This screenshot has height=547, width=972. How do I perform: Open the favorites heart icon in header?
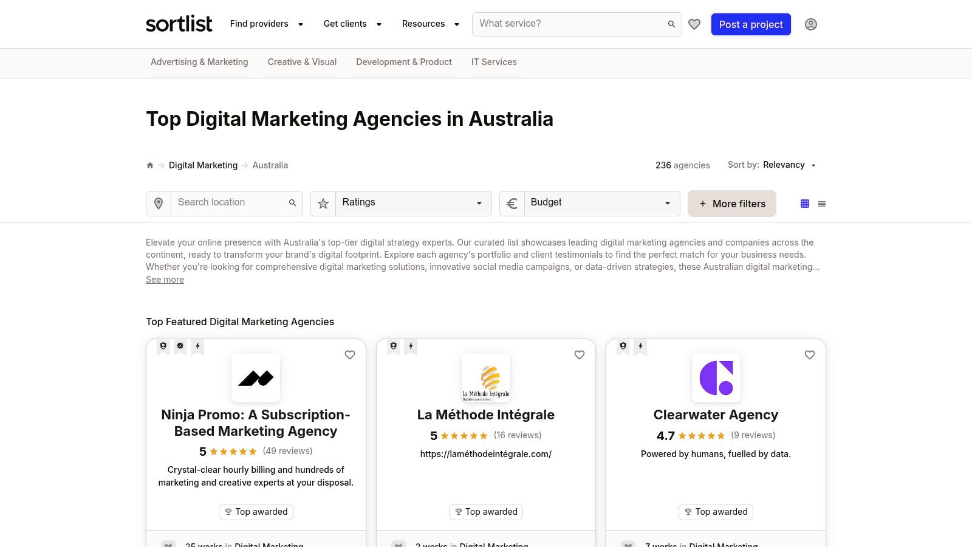click(x=694, y=24)
